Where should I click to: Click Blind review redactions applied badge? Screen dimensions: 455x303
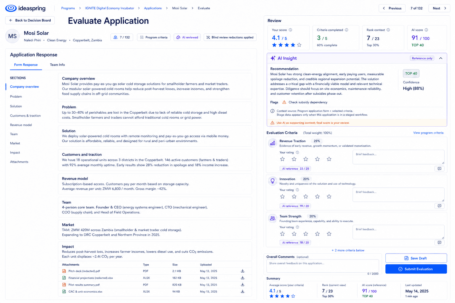tap(230, 37)
